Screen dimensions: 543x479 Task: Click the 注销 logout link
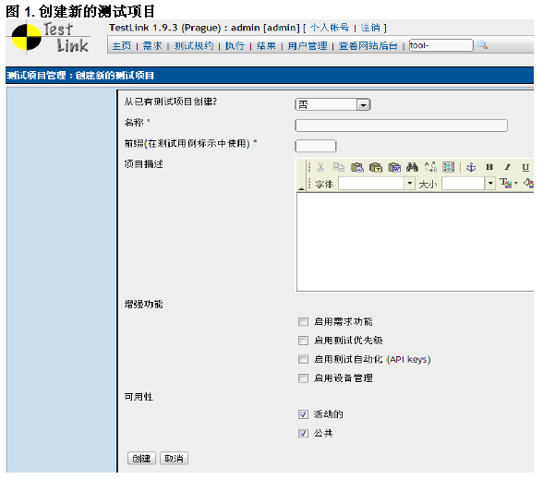(370, 28)
